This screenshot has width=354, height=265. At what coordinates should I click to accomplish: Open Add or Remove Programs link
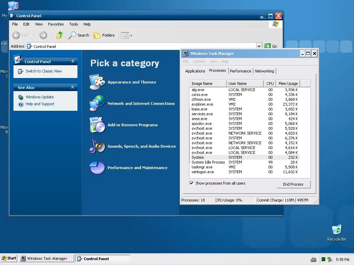coord(132,125)
